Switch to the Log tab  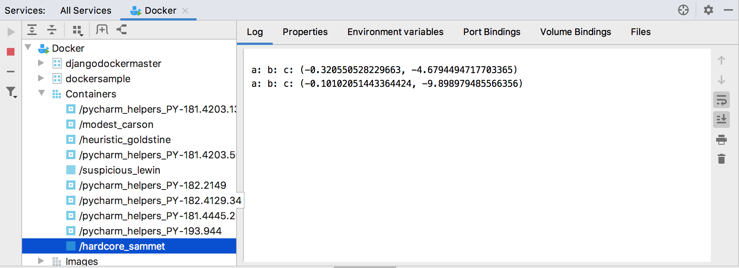pyautogui.click(x=255, y=32)
